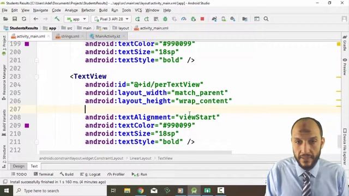This screenshot has width=349, height=196.
Task: Open the File menu
Action: 4,10
